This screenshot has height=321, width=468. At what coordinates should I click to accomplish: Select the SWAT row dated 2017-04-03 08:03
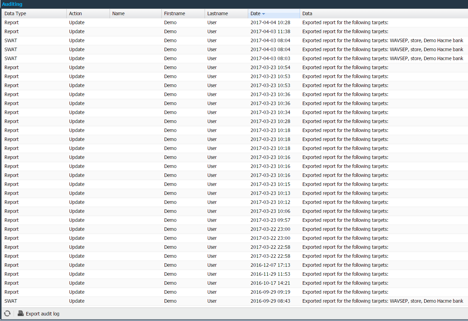270,58
